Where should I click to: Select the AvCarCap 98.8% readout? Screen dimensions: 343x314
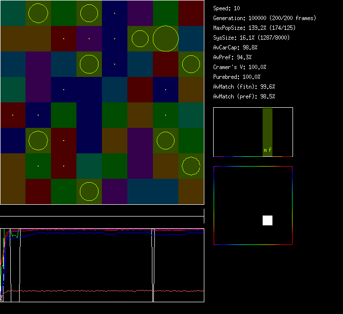(235, 48)
